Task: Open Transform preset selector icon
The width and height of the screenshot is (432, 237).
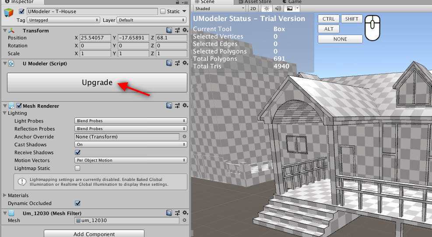Action: [177, 30]
